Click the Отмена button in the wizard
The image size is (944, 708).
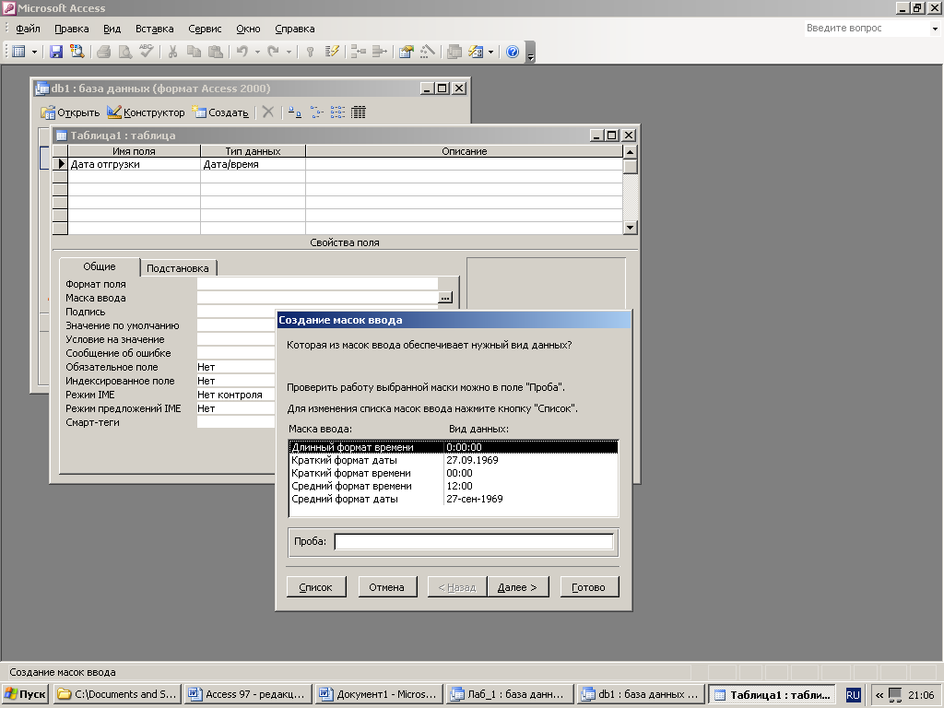click(387, 587)
